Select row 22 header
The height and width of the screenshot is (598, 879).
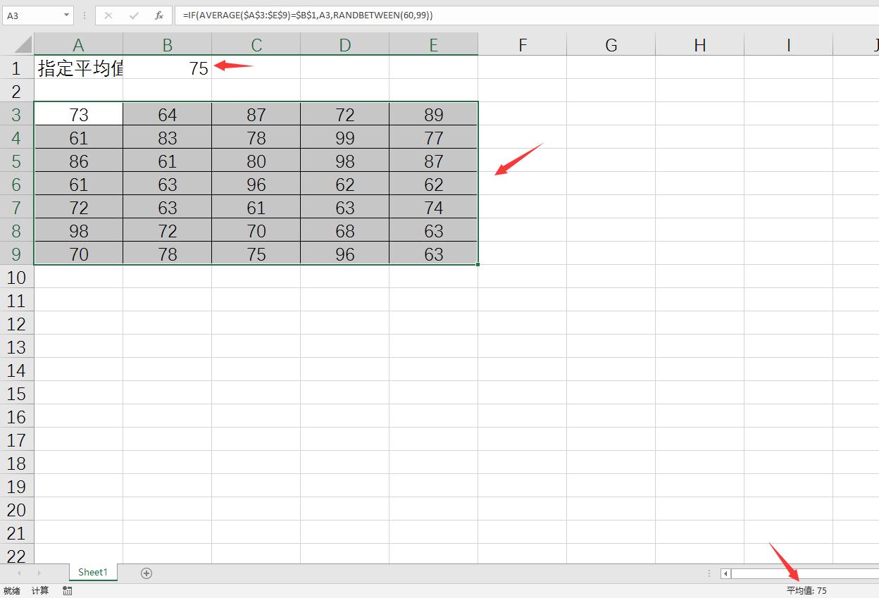point(17,556)
